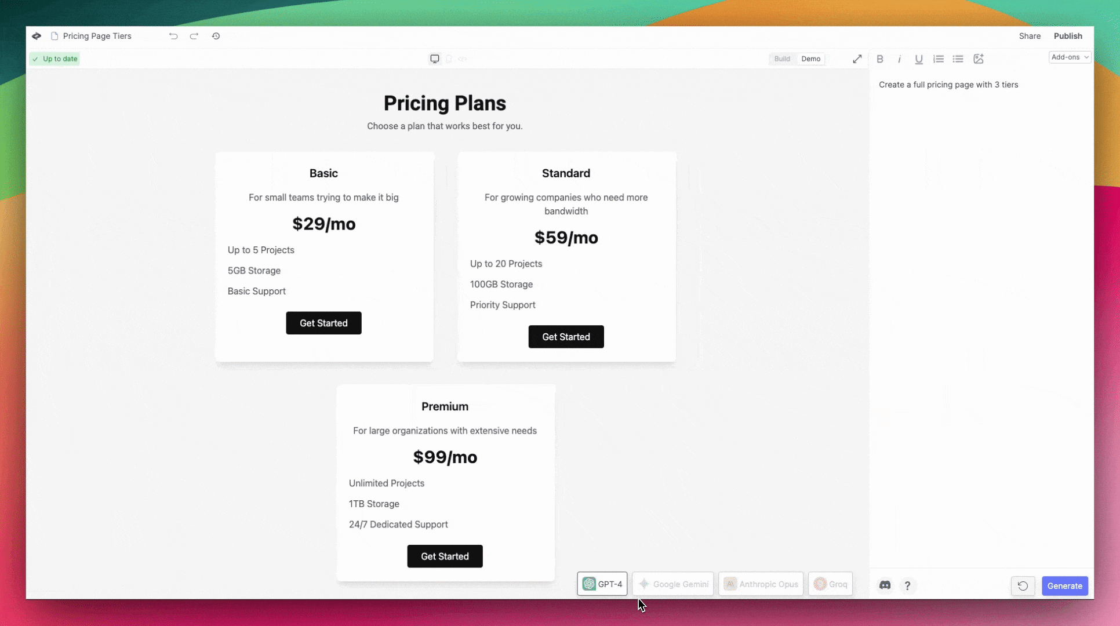Click the Publish button
The width and height of the screenshot is (1120, 626).
point(1068,36)
